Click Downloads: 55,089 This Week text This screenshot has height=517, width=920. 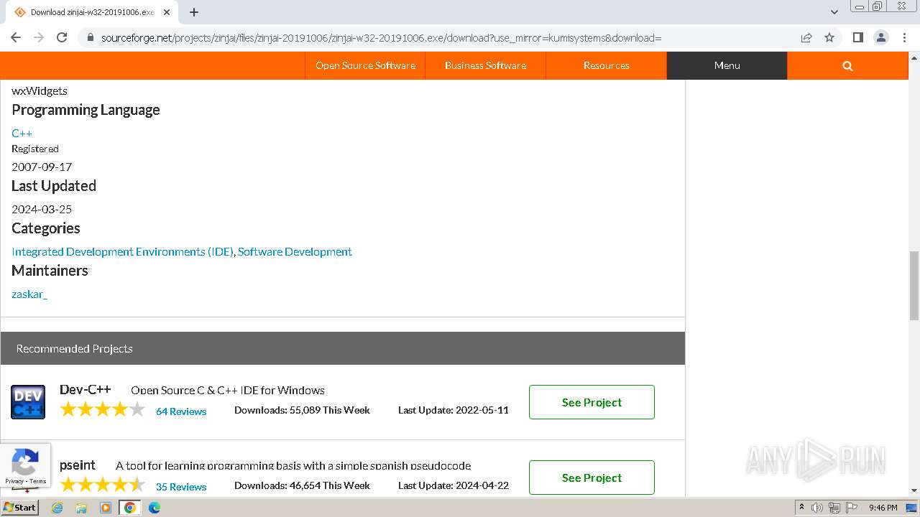pos(302,410)
